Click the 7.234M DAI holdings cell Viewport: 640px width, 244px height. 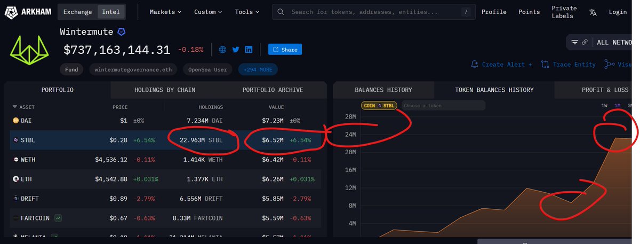[x=205, y=121]
